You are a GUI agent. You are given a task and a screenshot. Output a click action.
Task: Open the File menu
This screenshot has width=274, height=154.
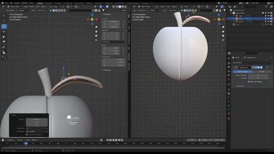tap(6, 3)
